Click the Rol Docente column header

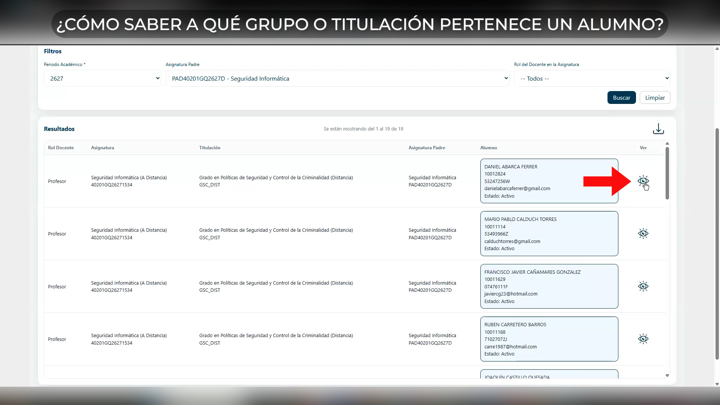[61, 148]
